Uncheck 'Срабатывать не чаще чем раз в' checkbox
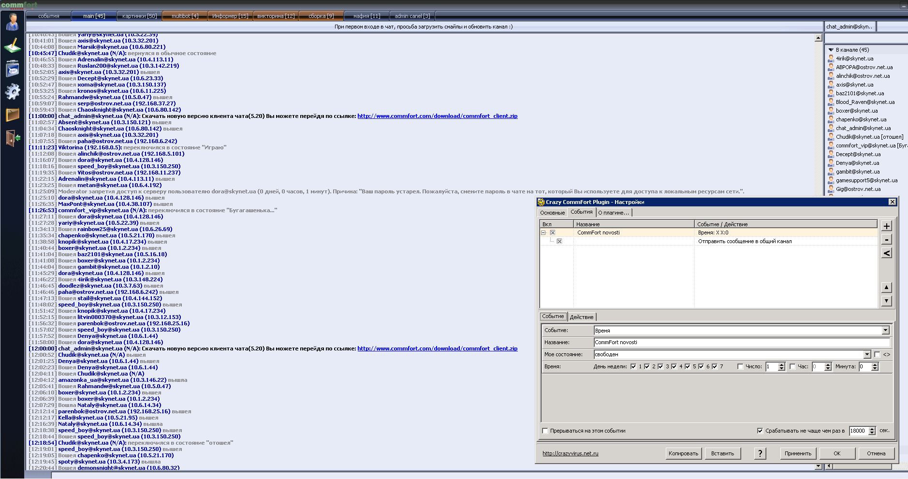This screenshot has width=908, height=479. pyautogui.click(x=760, y=431)
